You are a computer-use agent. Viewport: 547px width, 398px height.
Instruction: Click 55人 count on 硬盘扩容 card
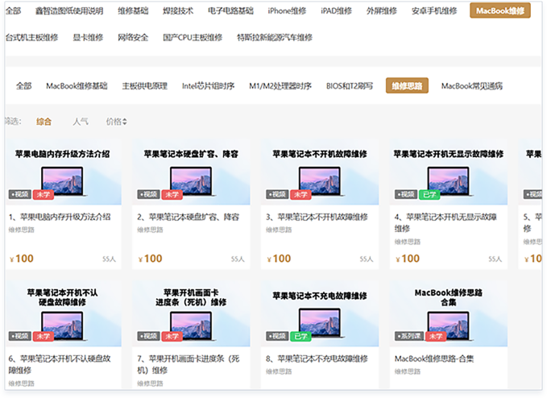pyautogui.click(x=238, y=259)
